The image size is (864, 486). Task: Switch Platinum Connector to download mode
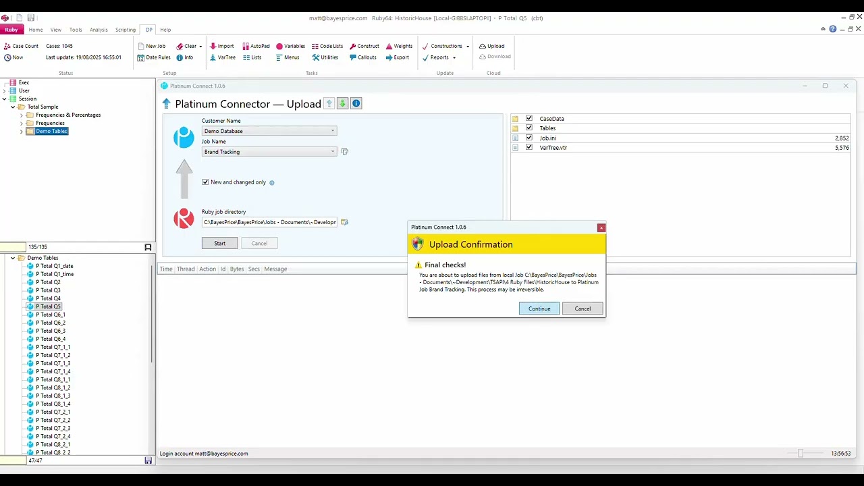coord(342,103)
